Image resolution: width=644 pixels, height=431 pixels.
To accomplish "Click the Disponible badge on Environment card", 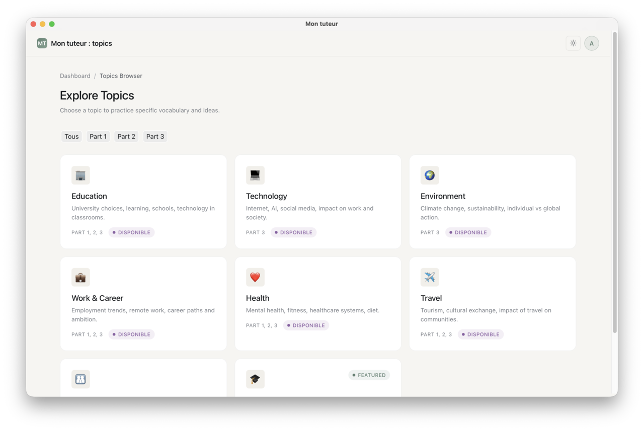I will coord(468,232).
